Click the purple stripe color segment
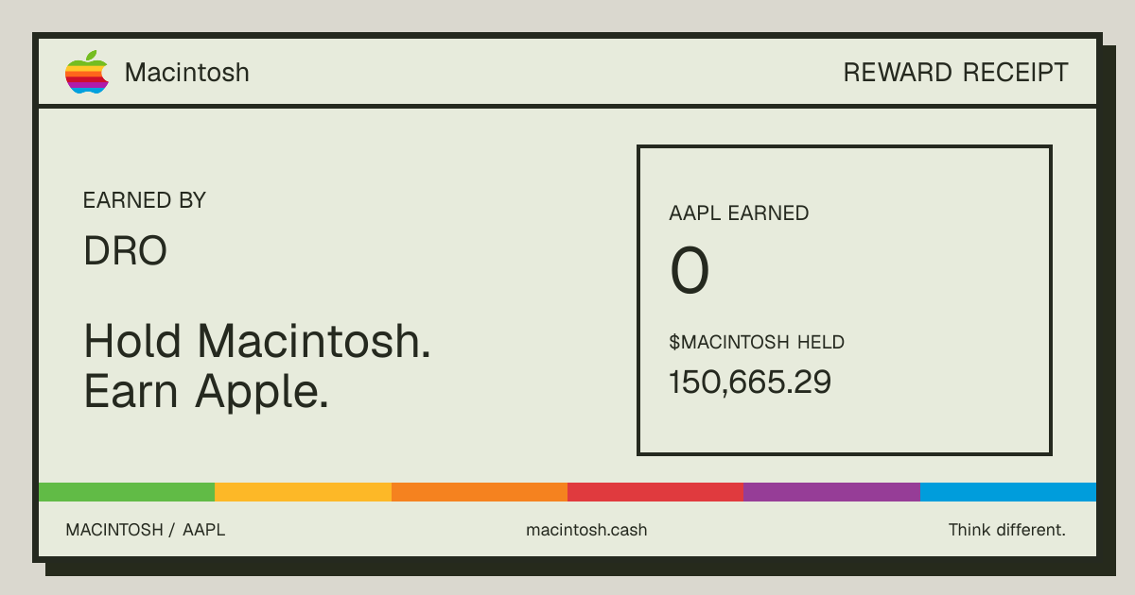This screenshot has height=595, width=1135. pos(831,492)
